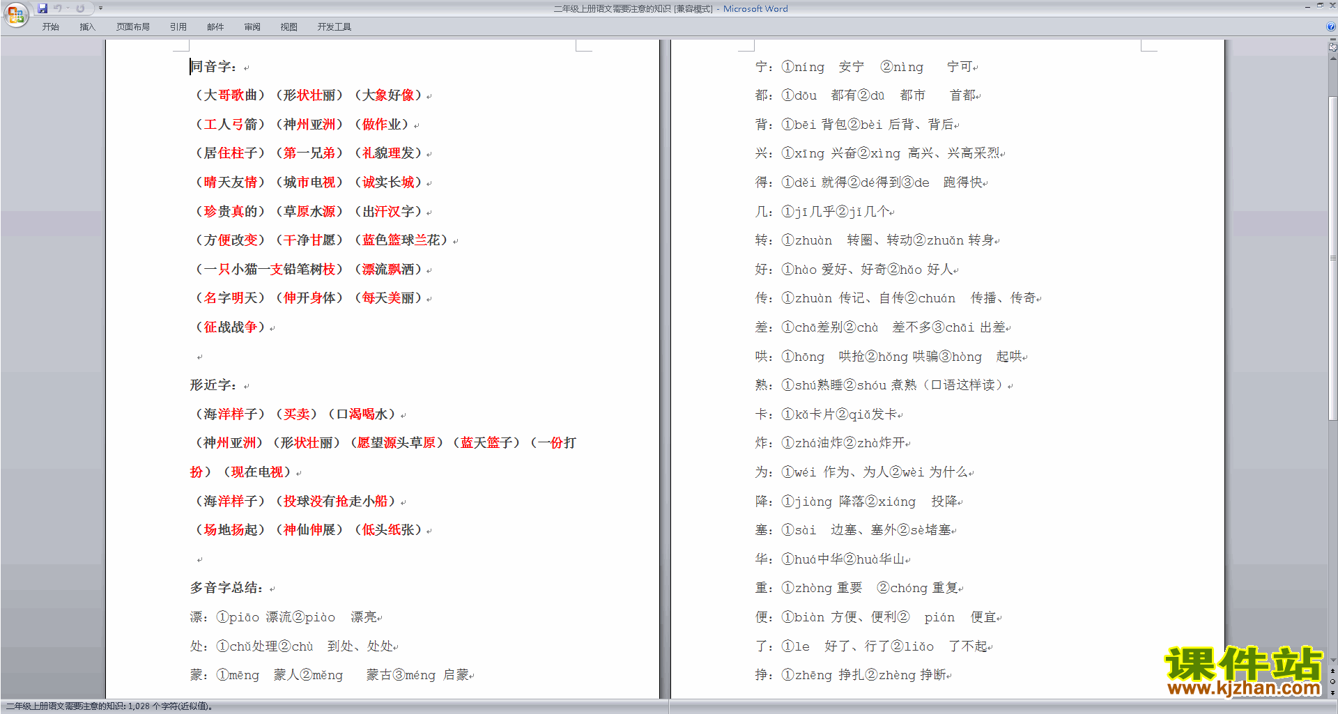Redo the last action
Image resolution: width=1338 pixels, height=714 pixels.
80,8
